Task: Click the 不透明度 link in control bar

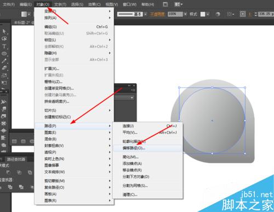Action: pyautogui.click(x=157, y=14)
